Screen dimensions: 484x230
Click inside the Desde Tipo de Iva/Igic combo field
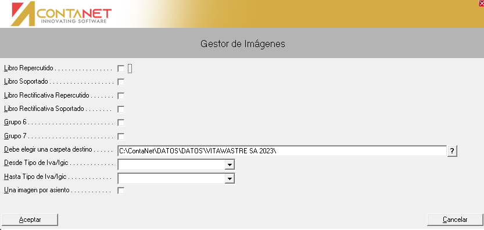[x=171, y=165]
